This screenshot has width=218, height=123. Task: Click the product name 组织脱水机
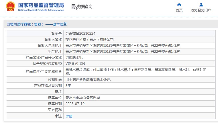click(74, 57)
